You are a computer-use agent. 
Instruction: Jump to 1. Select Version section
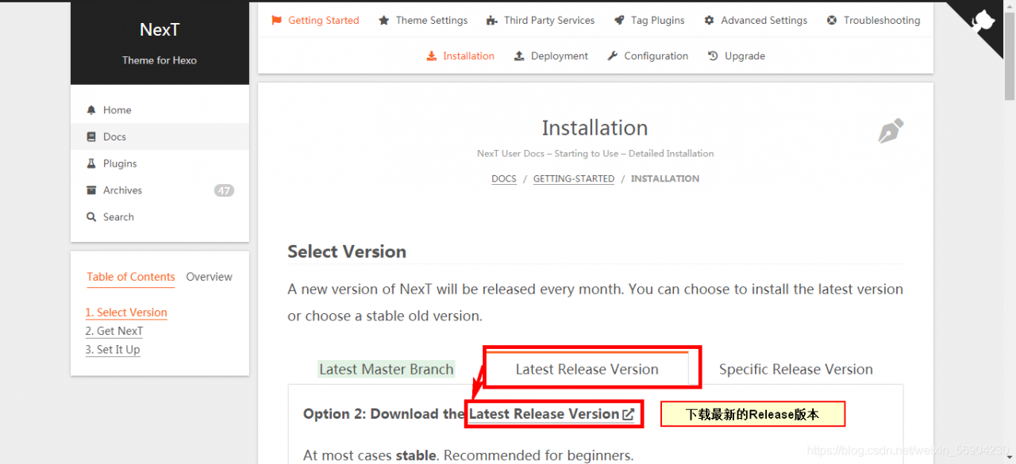[126, 313]
